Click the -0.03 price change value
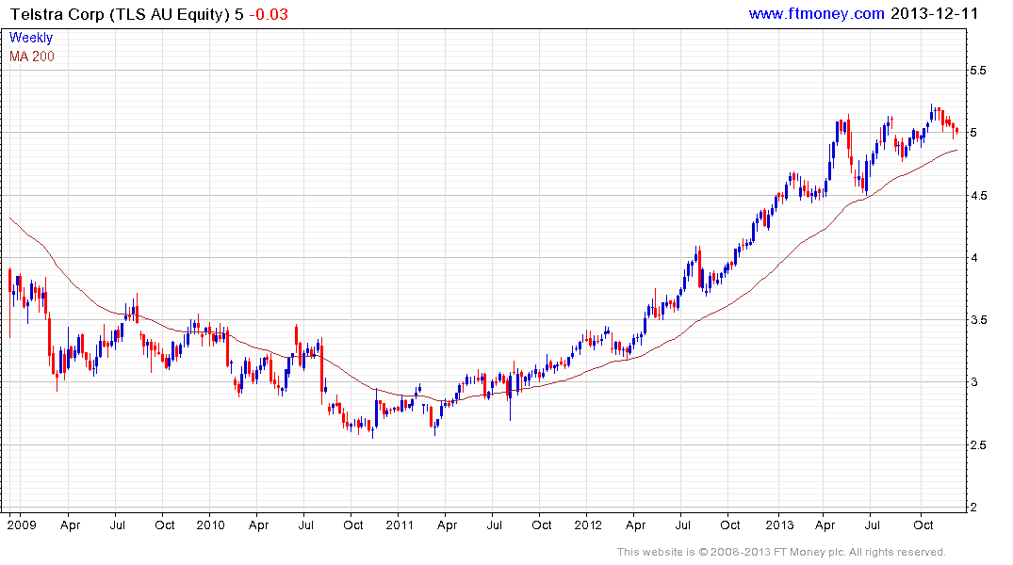 [x=269, y=14]
